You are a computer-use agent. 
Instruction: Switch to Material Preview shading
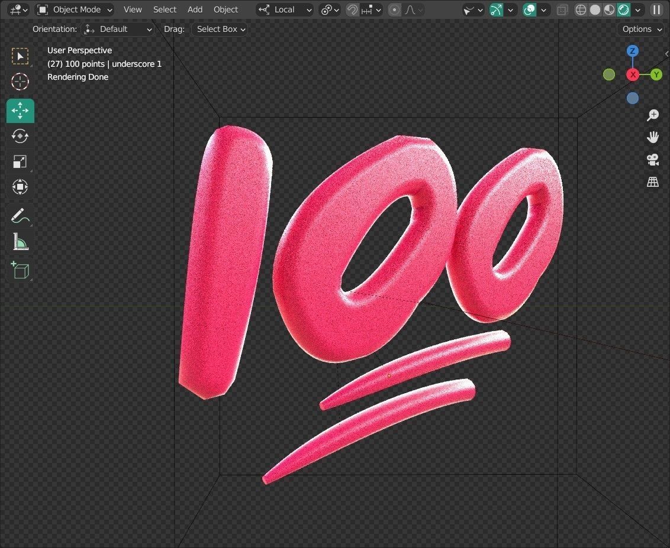609,10
